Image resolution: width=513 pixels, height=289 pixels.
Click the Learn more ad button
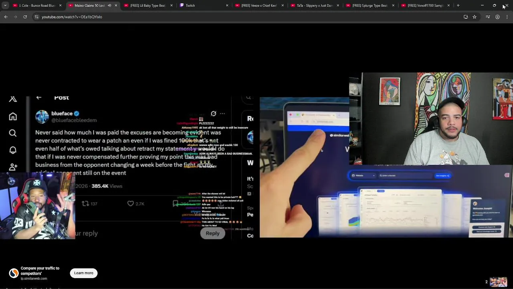pyautogui.click(x=83, y=273)
